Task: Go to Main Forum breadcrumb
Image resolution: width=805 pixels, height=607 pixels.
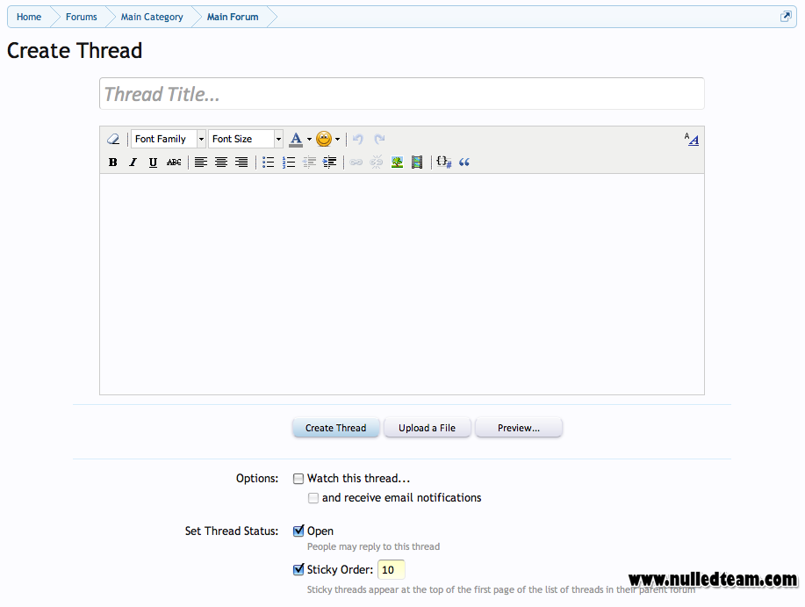Action: coord(233,17)
